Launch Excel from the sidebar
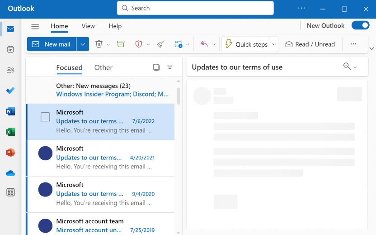Screen dimensions: 376x235 tap(10, 132)
